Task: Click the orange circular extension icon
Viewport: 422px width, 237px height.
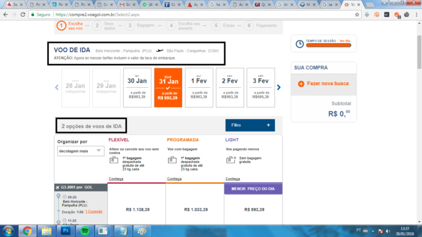Action: pyautogui.click(x=377, y=15)
